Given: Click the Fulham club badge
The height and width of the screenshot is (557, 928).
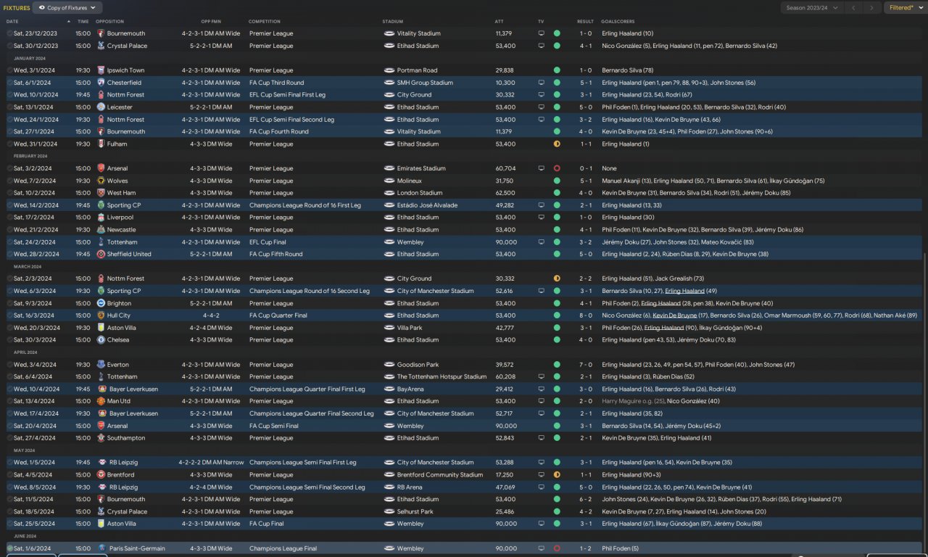Looking at the screenshot, I should tap(101, 144).
